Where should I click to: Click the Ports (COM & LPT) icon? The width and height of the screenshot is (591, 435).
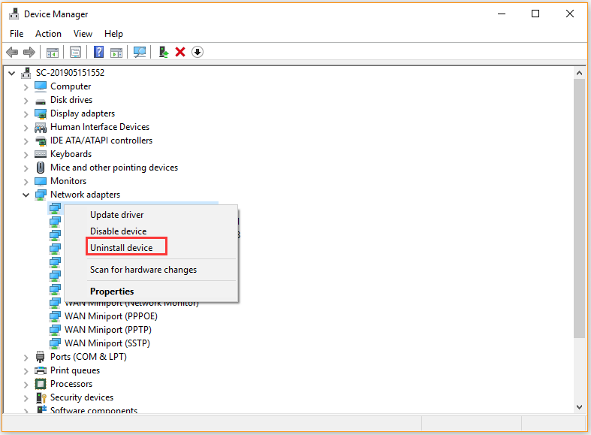click(40, 357)
